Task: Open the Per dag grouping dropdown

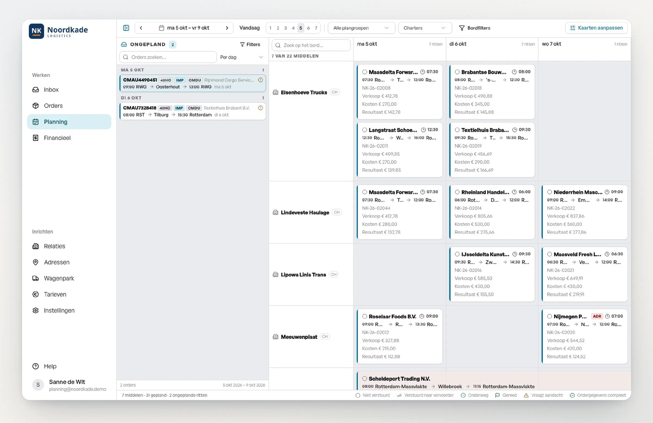Action: [x=241, y=57]
